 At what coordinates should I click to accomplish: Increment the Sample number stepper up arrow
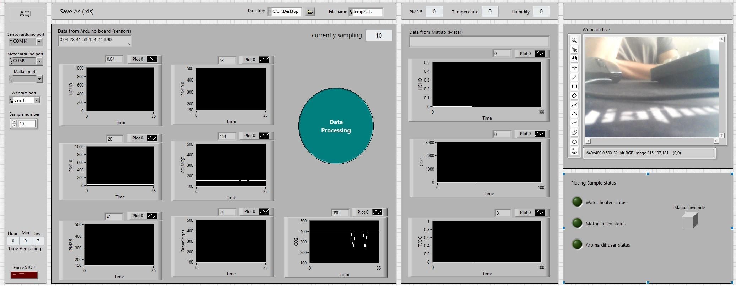click(14, 122)
